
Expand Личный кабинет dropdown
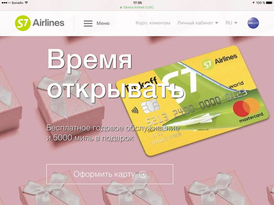pos(198,23)
